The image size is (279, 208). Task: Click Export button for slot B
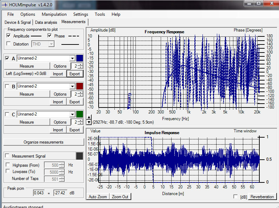75,102
